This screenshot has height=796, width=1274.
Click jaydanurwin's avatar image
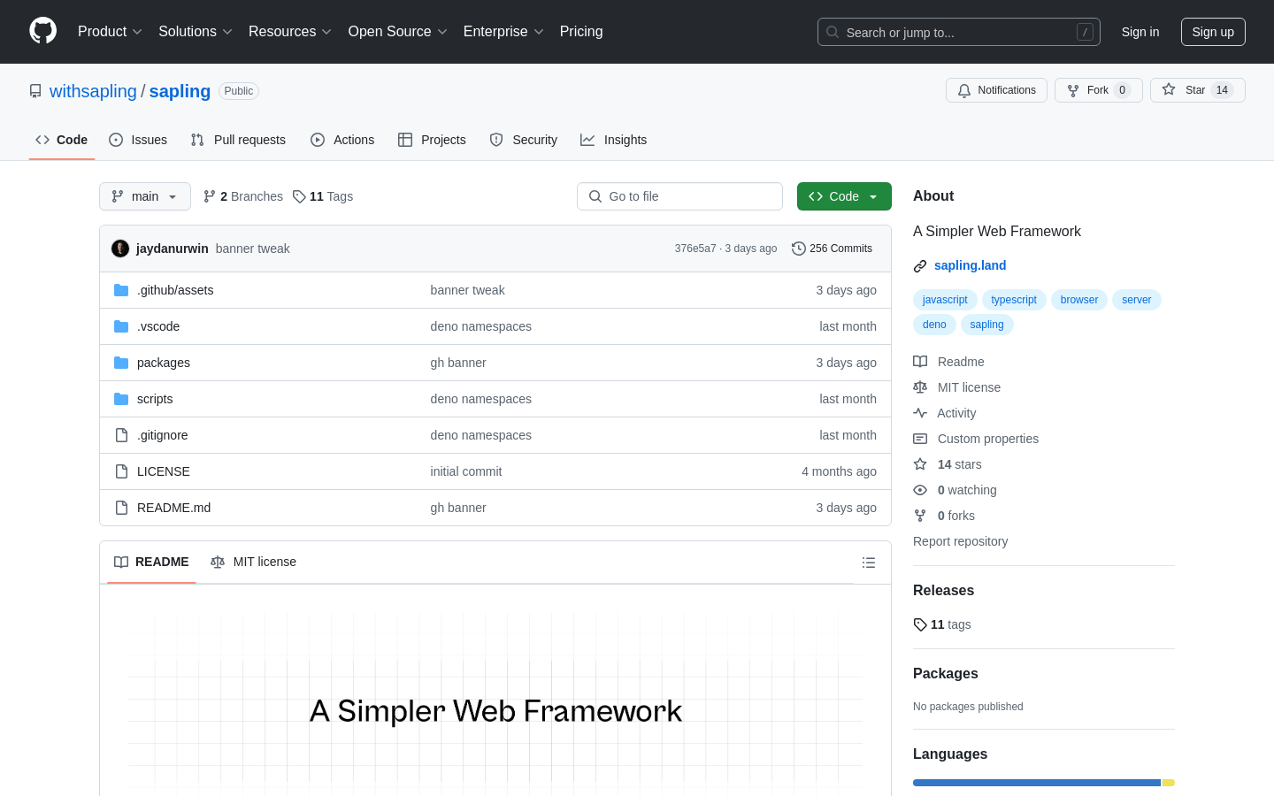coord(120,249)
